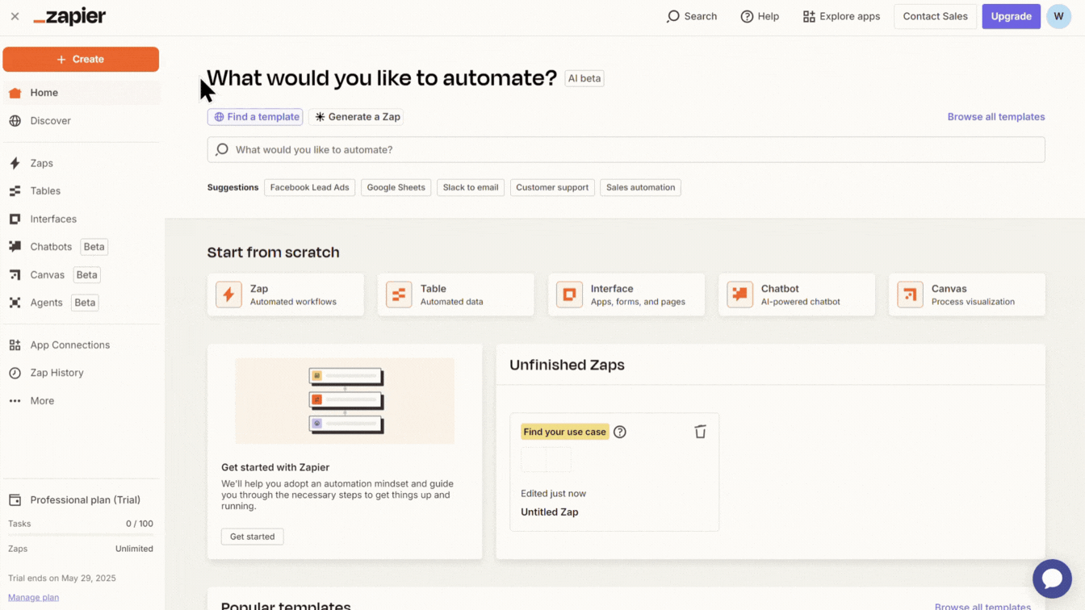
Task: Start a Zap from scratch card
Action: click(x=286, y=295)
